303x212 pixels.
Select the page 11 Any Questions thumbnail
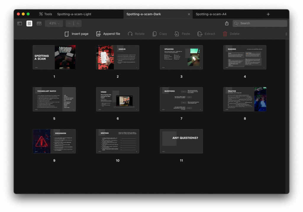pos(181,141)
